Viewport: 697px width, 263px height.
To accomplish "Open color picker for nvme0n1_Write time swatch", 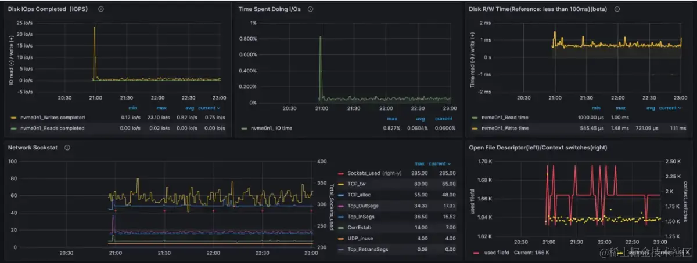I will (x=476, y=128).
